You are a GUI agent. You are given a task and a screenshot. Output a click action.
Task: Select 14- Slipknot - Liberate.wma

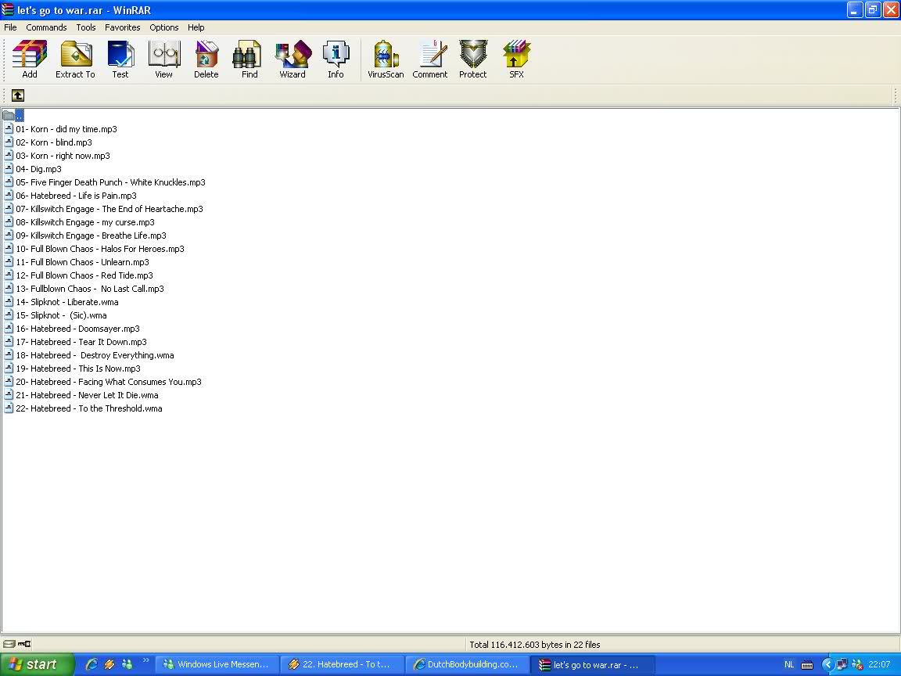point(66,302)
